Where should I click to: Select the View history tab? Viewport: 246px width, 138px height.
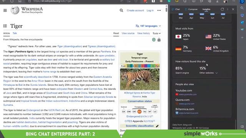click(x=143, y=33)
